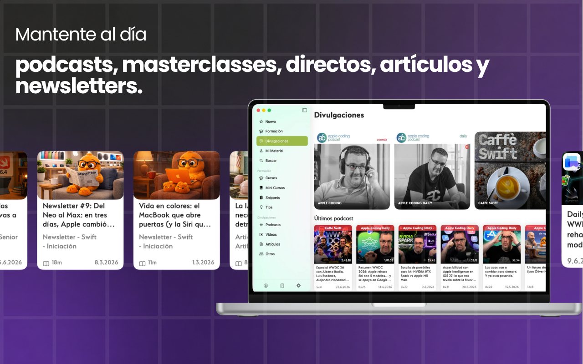Open Snippets in the sidebar
583x364 pixels.
(x=282, y=197)
